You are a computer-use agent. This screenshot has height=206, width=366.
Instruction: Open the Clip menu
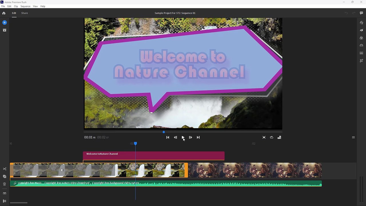(x=16, y=6)
